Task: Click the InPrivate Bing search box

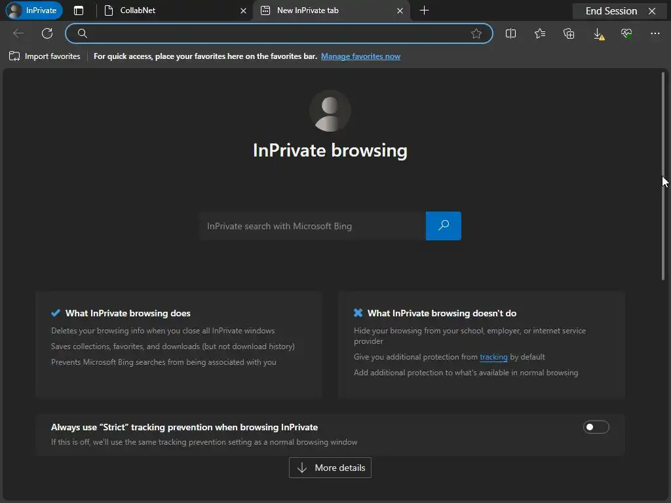Action: coord(313,226)
